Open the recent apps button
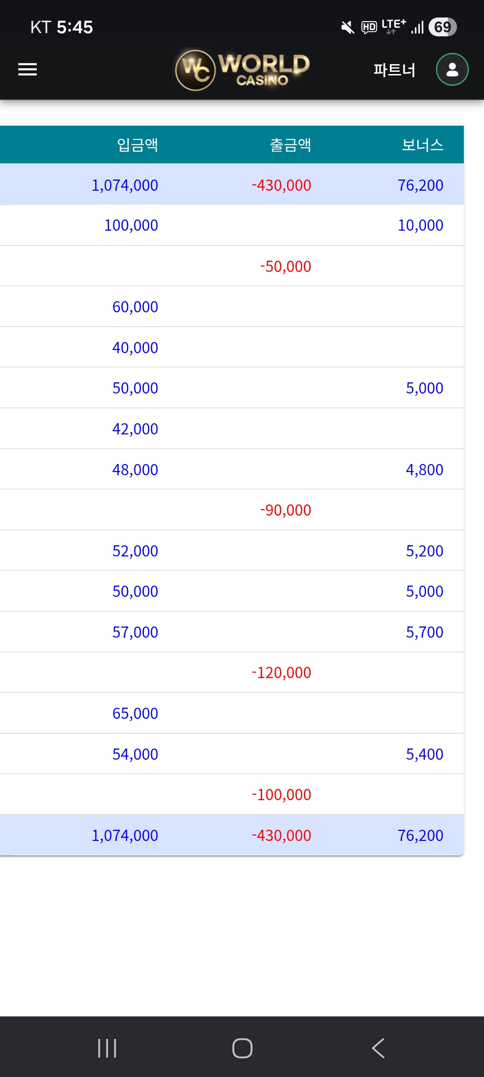The image size is (484, 1077). [107, 1048]
